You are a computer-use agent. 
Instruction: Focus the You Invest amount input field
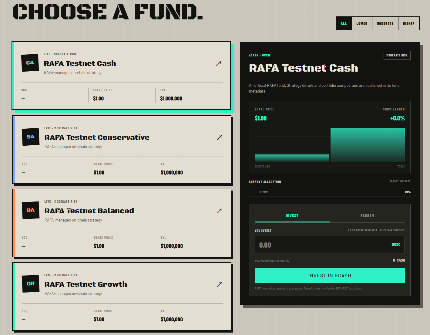tap(330, 245)
